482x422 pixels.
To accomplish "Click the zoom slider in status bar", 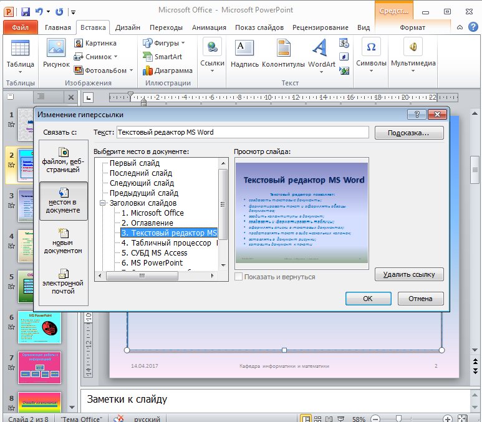I will coord(398,419).
